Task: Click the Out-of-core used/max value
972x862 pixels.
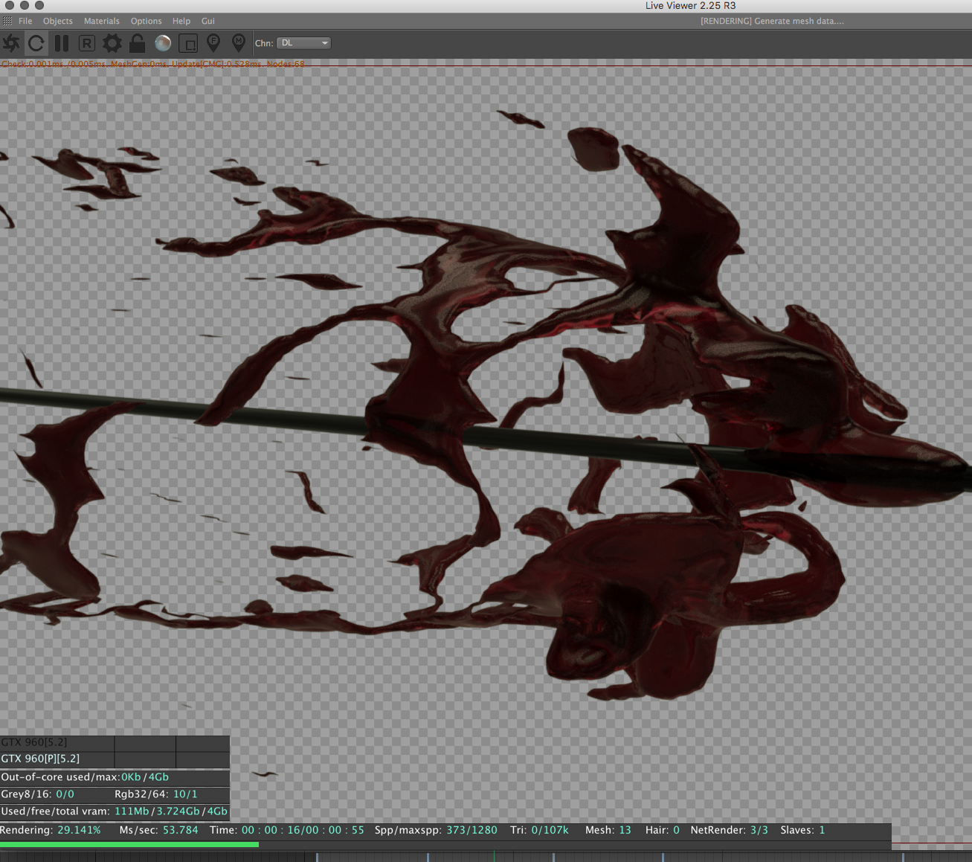Action: click(145, 777)
